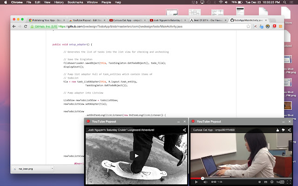Reload the GitHub page
The height and width of the screenshot is (186, 298).
pos(26,27)
